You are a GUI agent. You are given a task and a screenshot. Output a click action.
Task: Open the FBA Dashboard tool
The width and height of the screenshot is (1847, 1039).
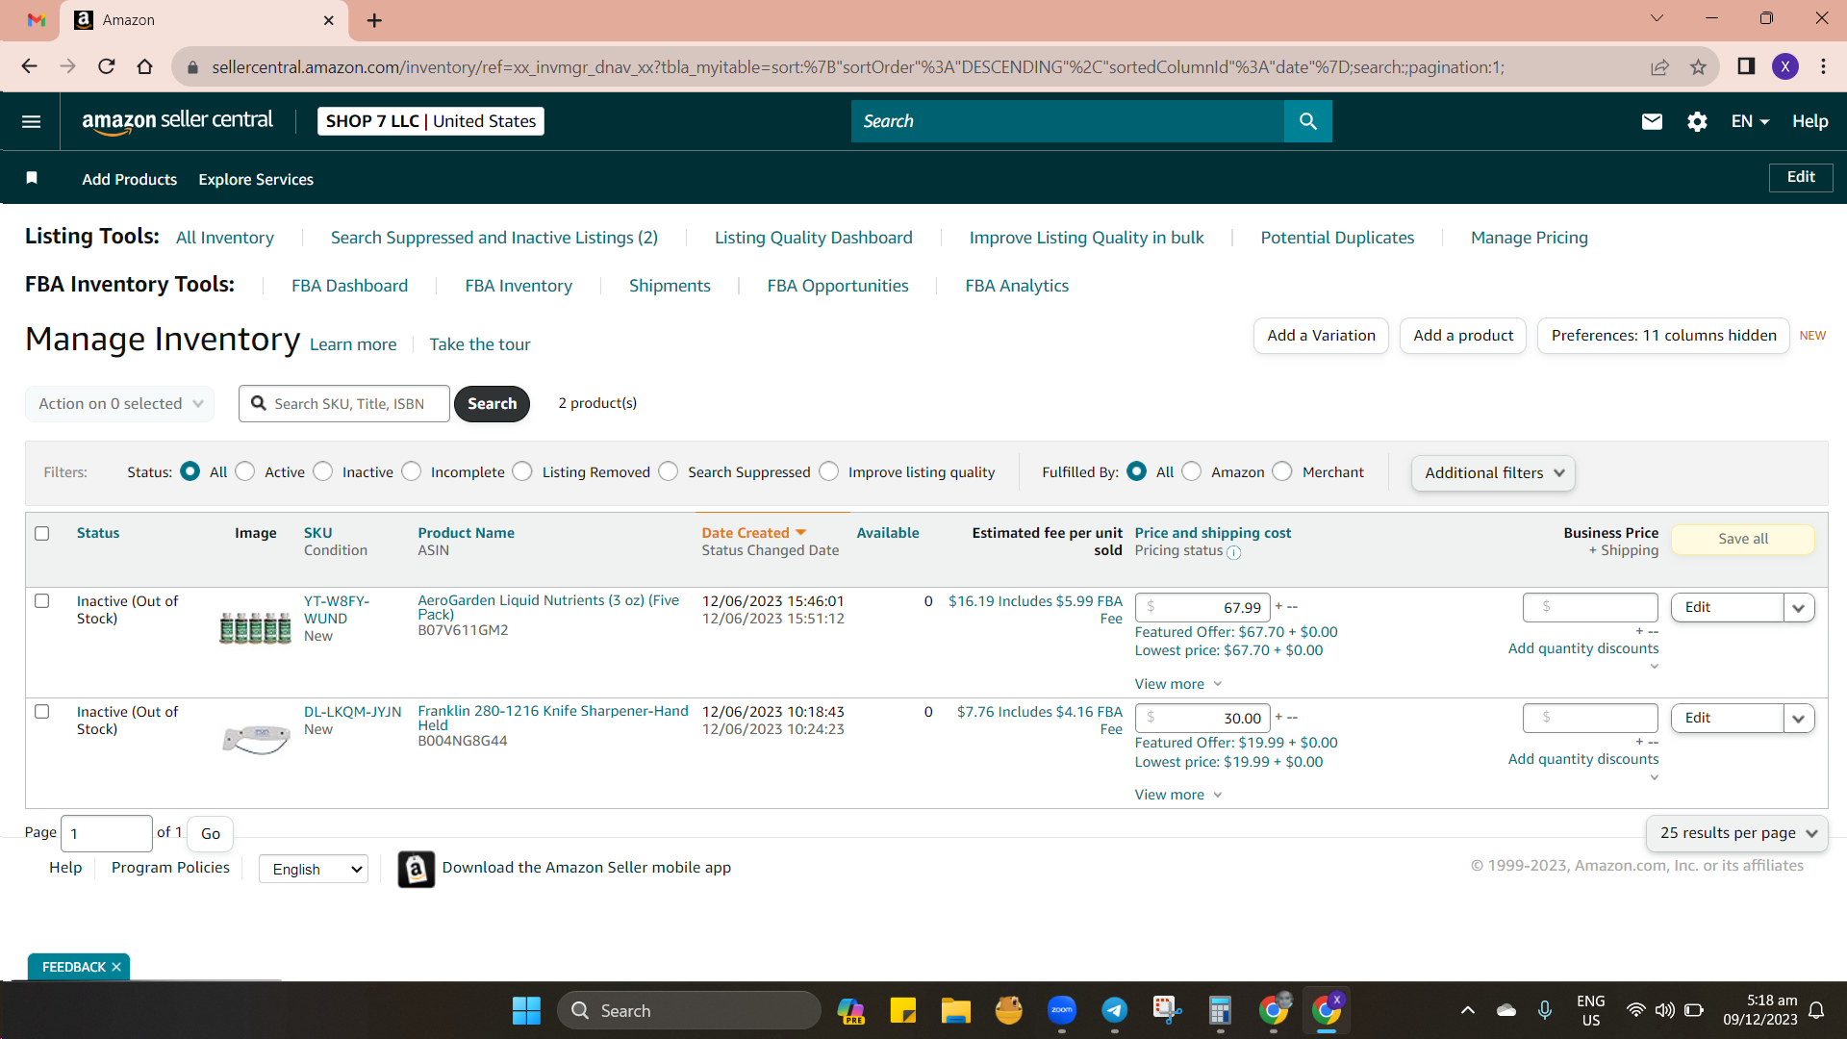click(350, 286)
